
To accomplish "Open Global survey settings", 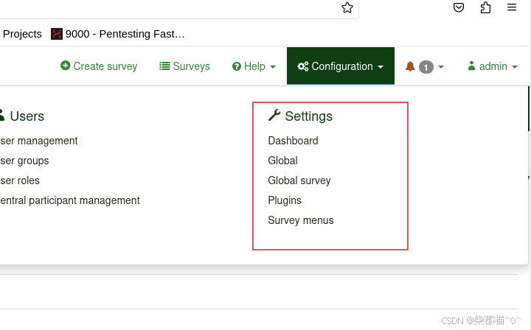I will 299,180.
